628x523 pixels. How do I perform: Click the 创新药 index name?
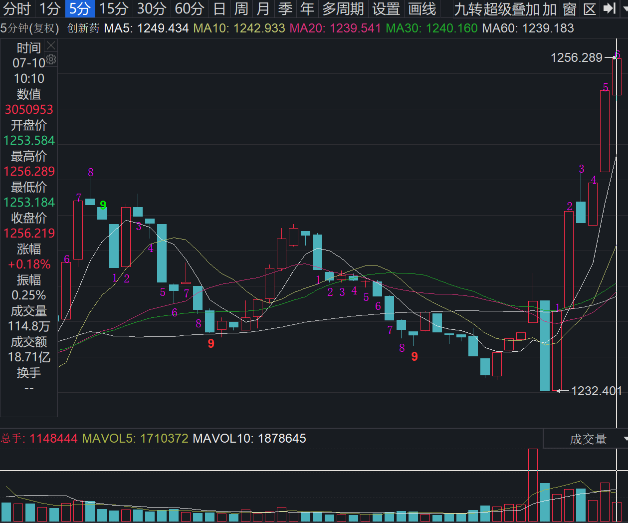(83, 28)
